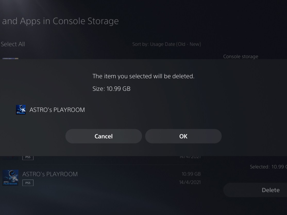Click the PS5 platform badge under ASTRO's PLAYROOM
Image resolution: width=287 pixels, height=215 pixels.
[28, 183]
